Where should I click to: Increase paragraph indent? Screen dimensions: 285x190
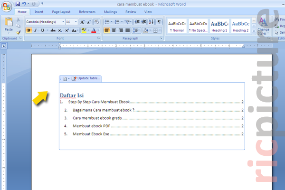point(144,22)
